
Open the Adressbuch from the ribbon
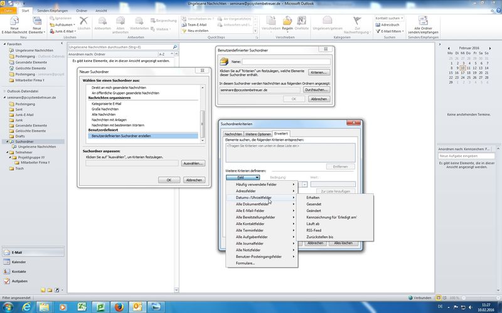[389, 24]
